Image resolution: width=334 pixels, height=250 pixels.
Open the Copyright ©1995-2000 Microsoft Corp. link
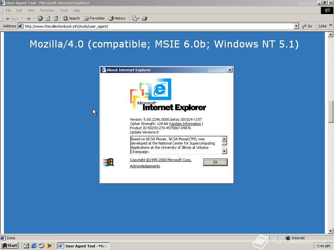pyautogui.click(x=161, y=160)
